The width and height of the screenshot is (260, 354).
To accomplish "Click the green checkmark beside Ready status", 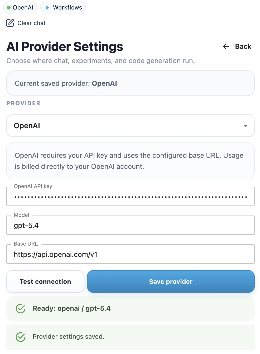I will (x=20, y=308).
